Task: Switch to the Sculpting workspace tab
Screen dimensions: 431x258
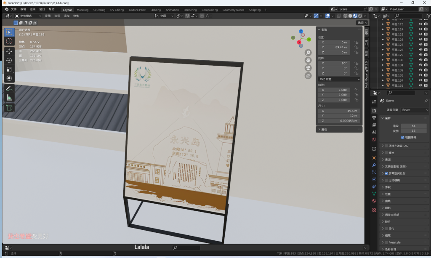Action: tap(99, 10)
